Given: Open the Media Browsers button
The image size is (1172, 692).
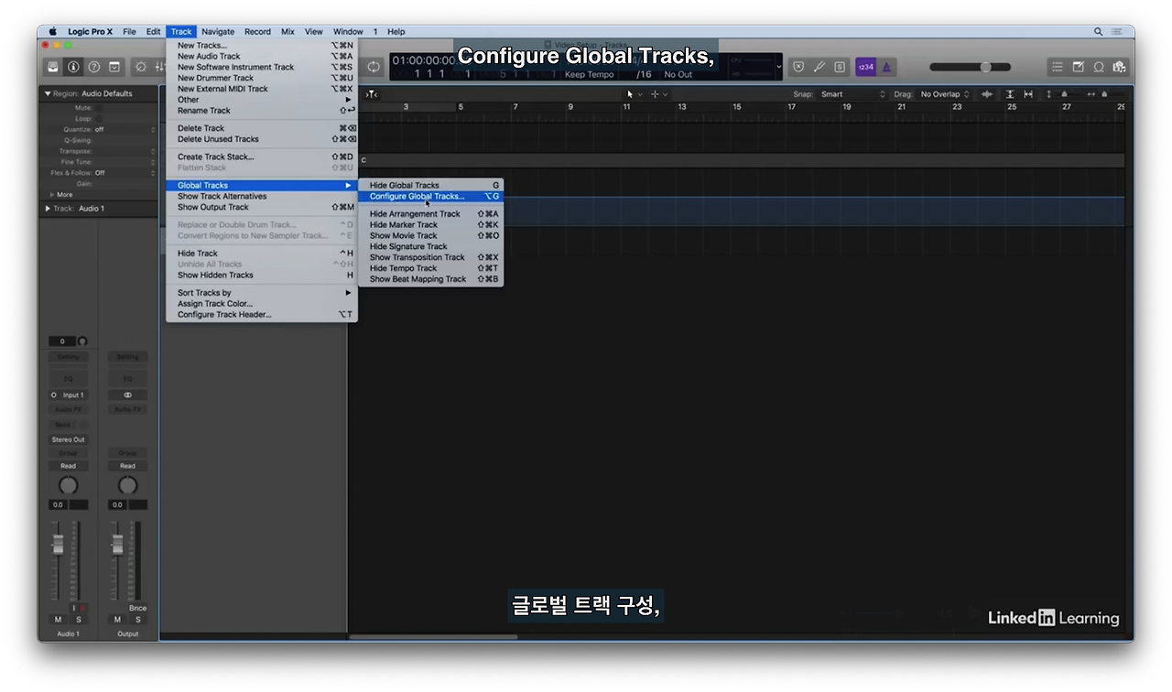Looking at the screenshot, I should click(1119, 67).
